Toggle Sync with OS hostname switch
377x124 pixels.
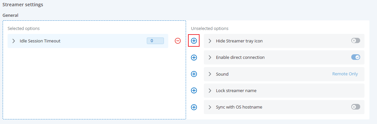pos(356,107)
